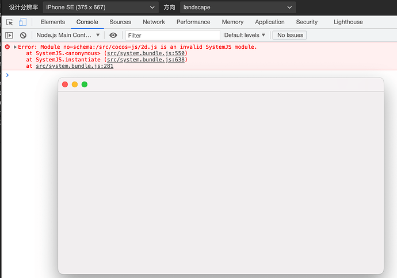
Task: Expand the Error stack trace triangle
Action: 15,47
